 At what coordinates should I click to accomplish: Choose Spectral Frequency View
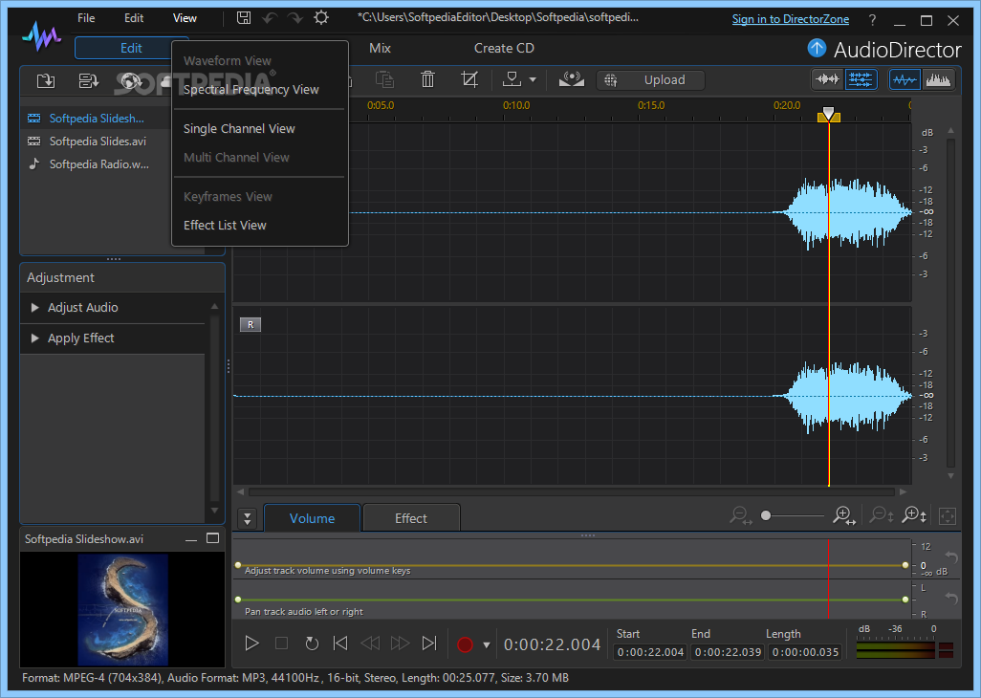251,90
